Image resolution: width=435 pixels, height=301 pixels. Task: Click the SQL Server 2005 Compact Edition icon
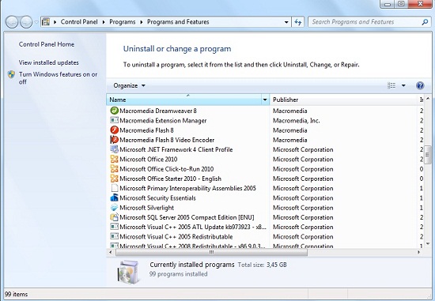pyautogui.click(x=115, y=217)
